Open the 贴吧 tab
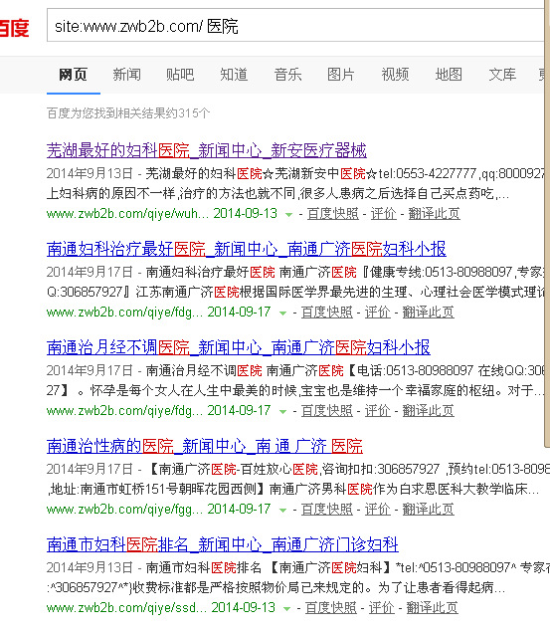Viewport: 550px width, 631px height. [180, 75]
